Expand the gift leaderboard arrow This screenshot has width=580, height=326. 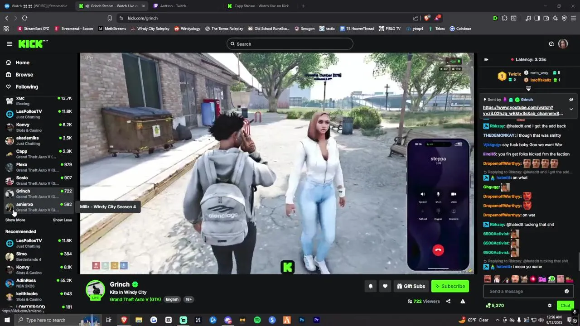(x=528, y=89)
